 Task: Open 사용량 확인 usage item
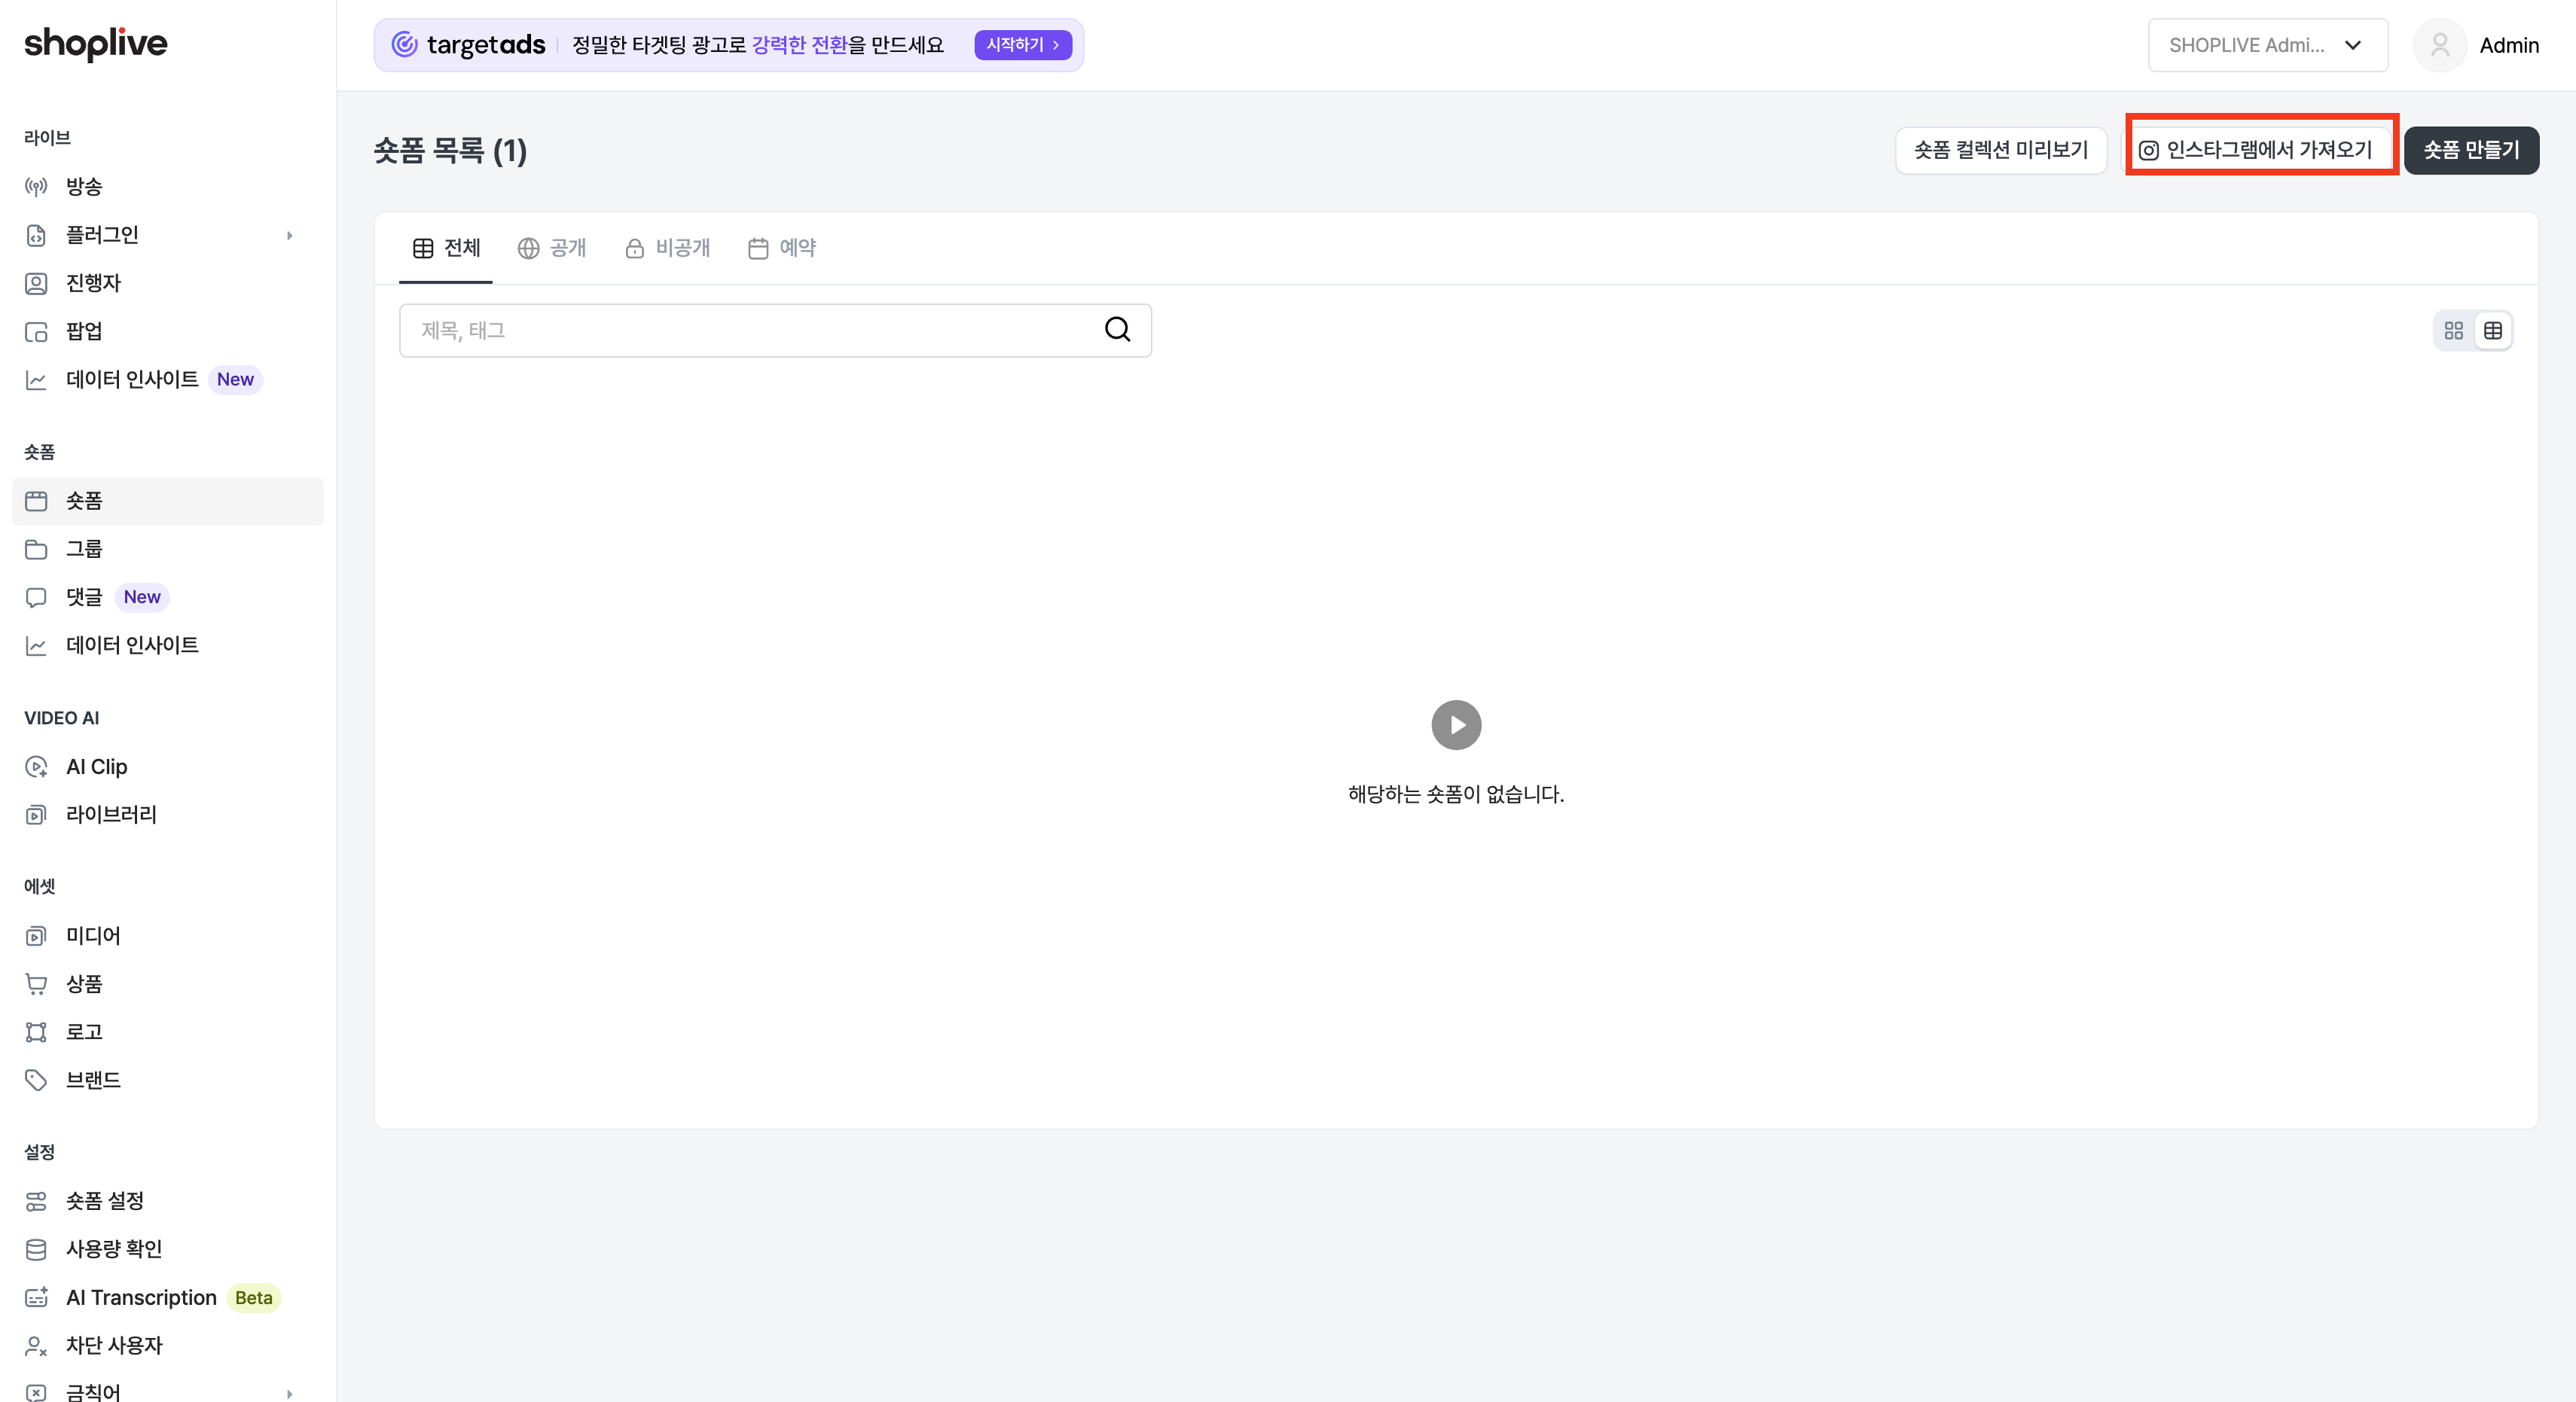pyautogui.click(x=167, y=1249)
